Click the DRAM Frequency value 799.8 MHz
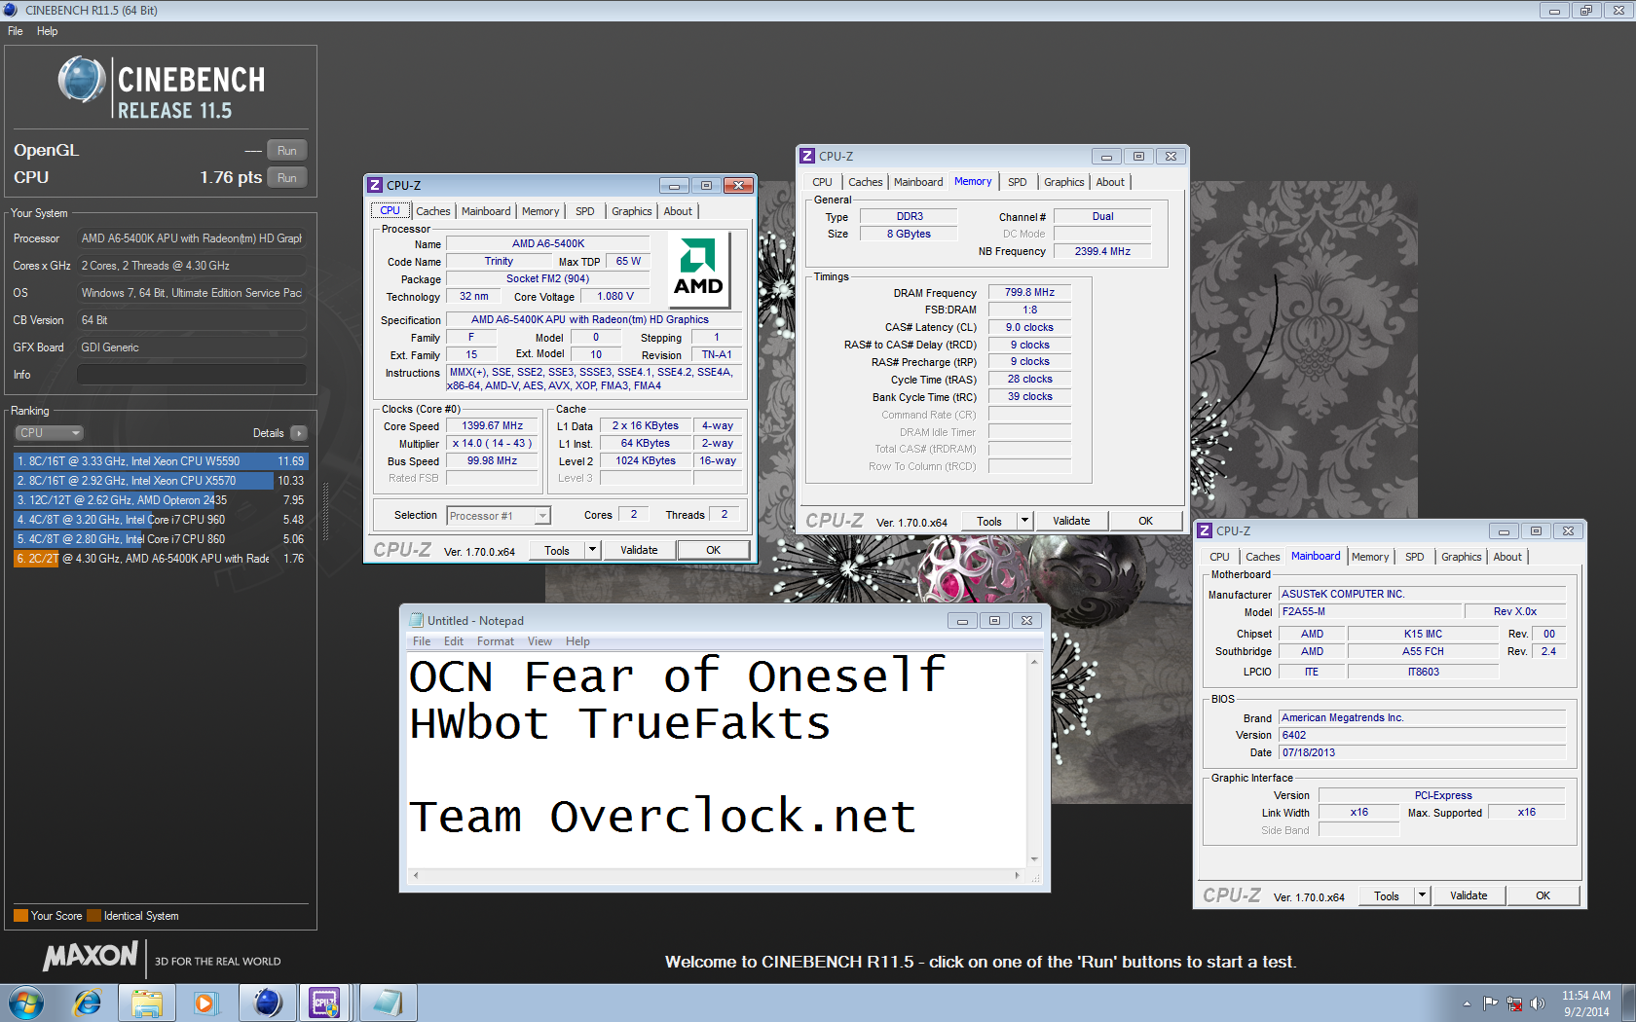Screen dimensions: 1636x1022 pyautogui.click(x=1029, y=292)
